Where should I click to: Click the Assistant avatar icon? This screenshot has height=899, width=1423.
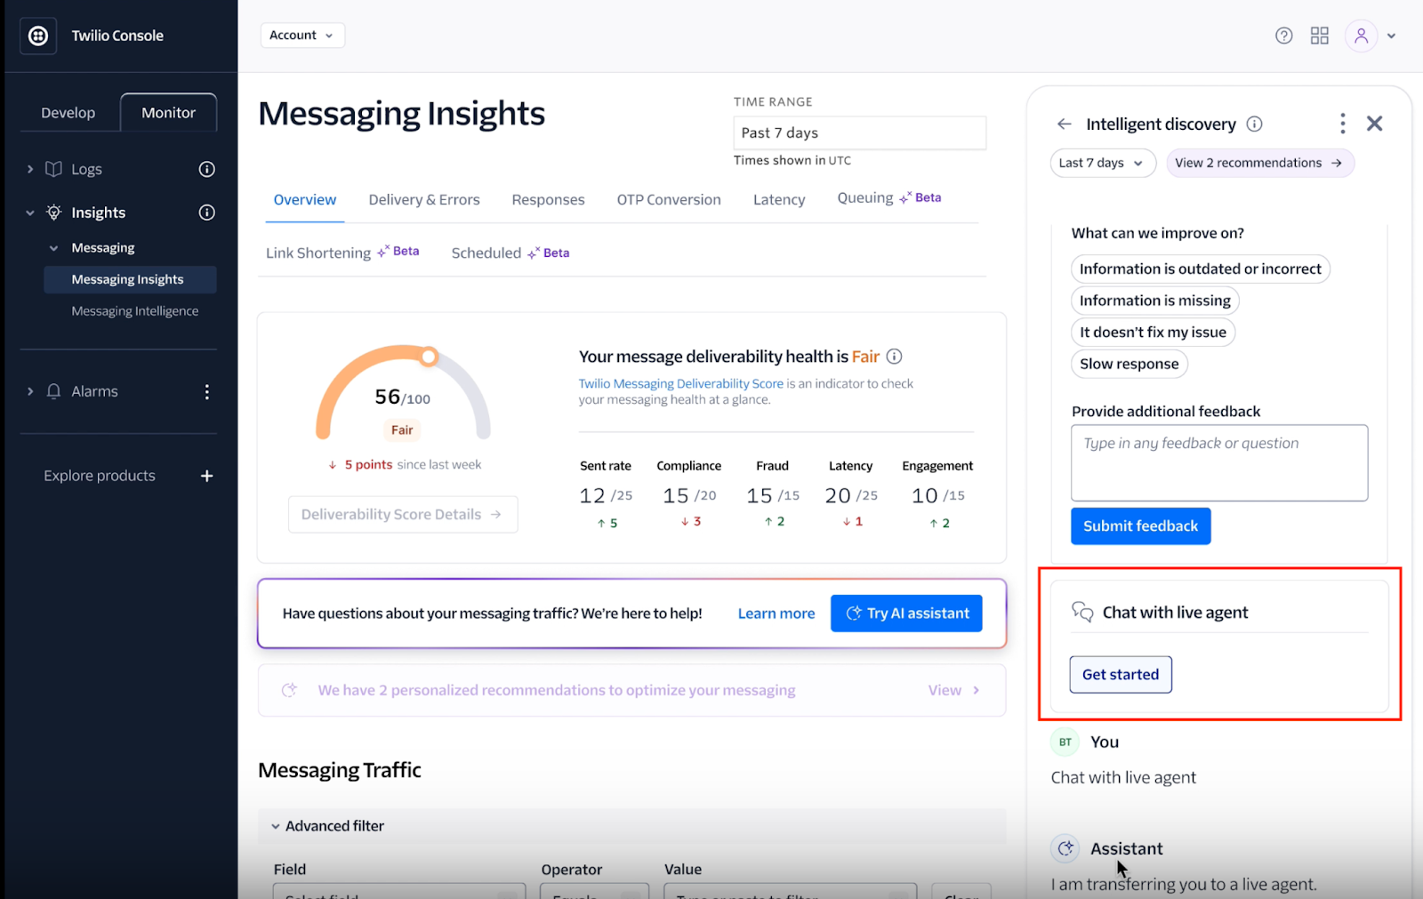click(x=1065, y=848)
